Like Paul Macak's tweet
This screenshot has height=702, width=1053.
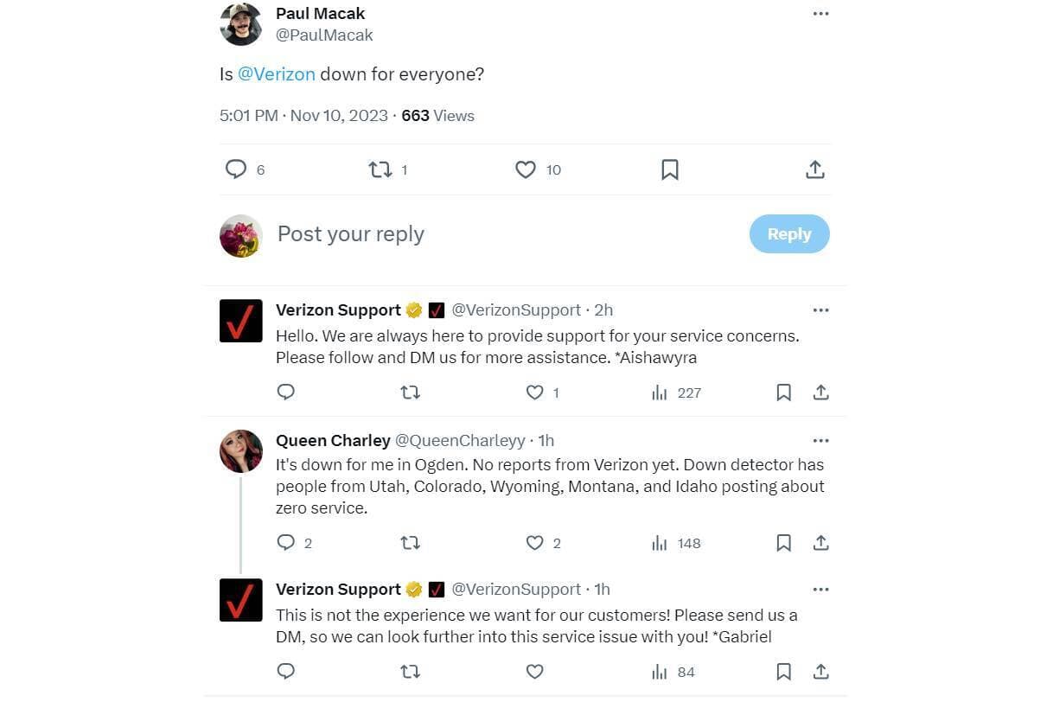[x=526, y=169]
